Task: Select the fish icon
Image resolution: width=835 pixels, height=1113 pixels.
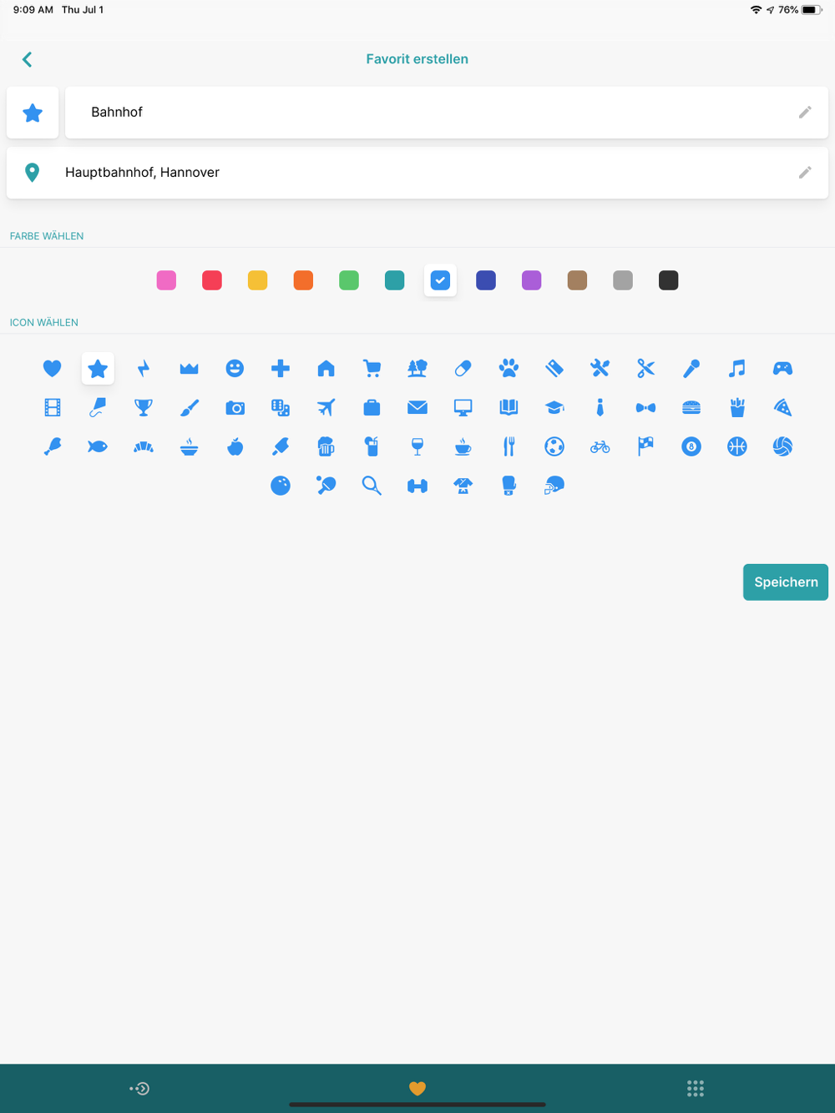Action: (98, 447)
